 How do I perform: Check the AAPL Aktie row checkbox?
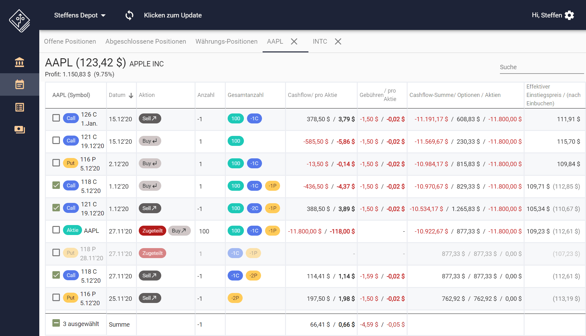pos(56,230)
